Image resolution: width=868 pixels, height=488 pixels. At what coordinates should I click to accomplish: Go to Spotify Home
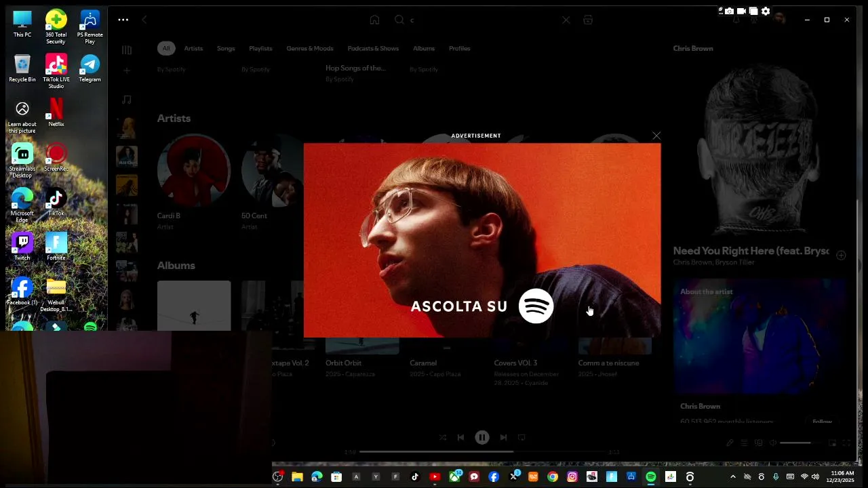tap(374, 20)
